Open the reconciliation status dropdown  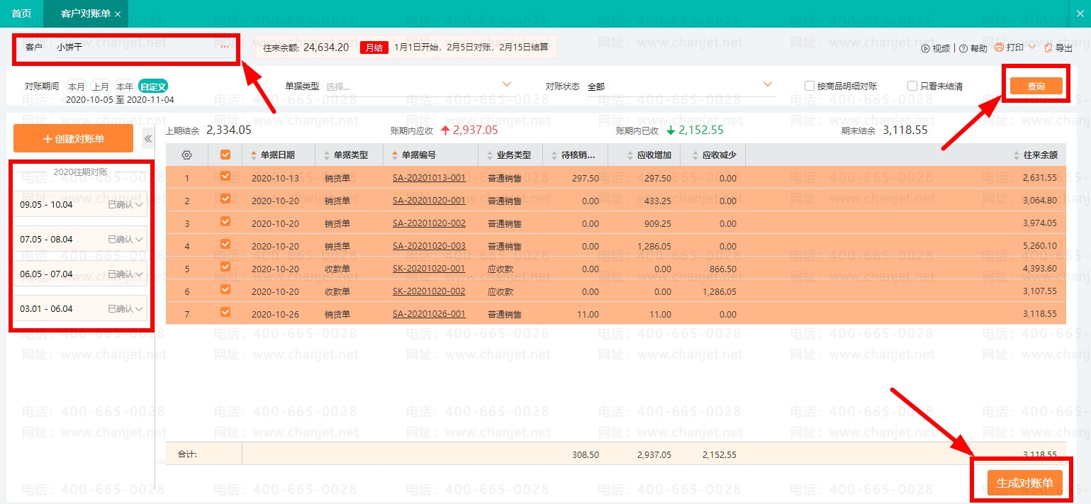coord(767,85)
